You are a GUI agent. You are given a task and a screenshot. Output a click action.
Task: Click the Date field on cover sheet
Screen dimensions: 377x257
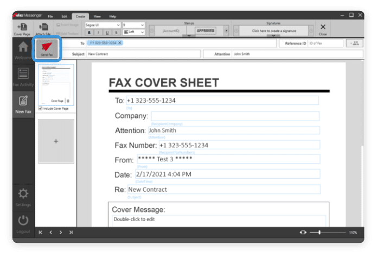(x=228, y=174)
